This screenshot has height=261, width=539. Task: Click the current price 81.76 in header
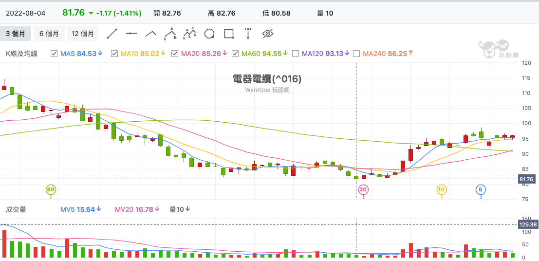73,13
